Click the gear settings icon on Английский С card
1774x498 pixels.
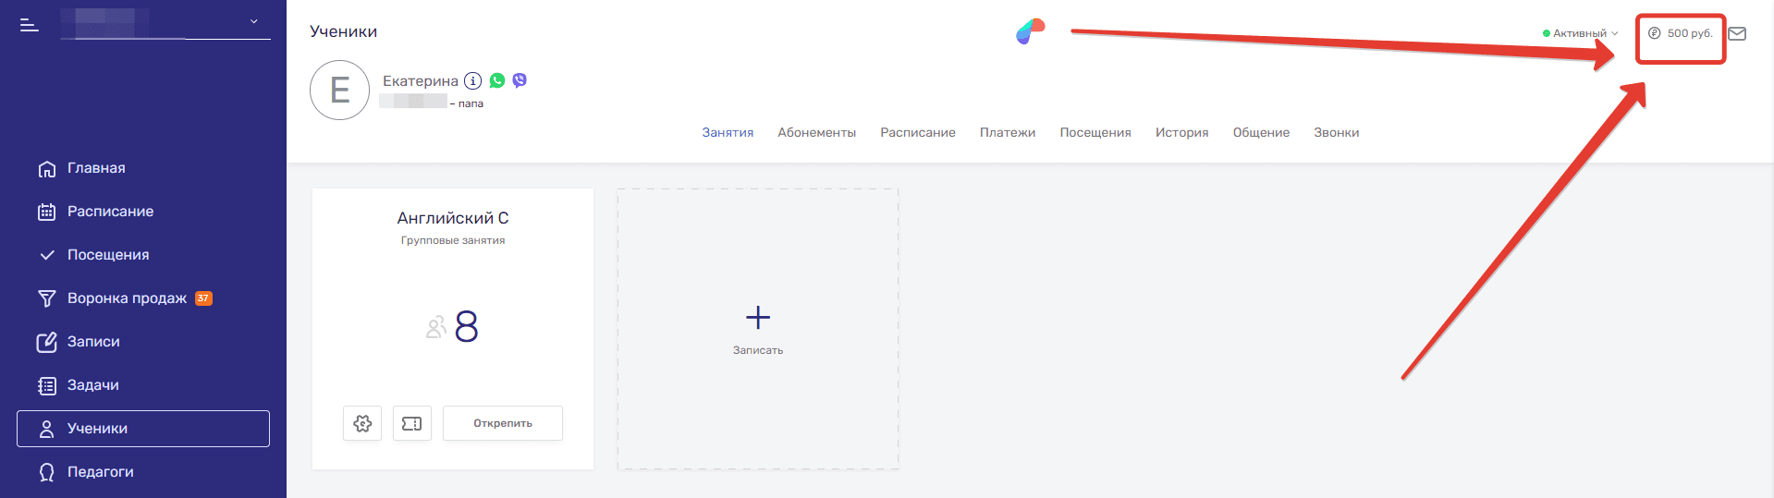click(362, 423)
